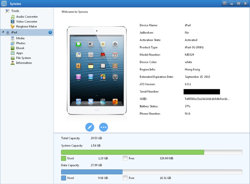Click the Tools section heading text
Viewport: 250px width, 184px height.
pos(15,11)
